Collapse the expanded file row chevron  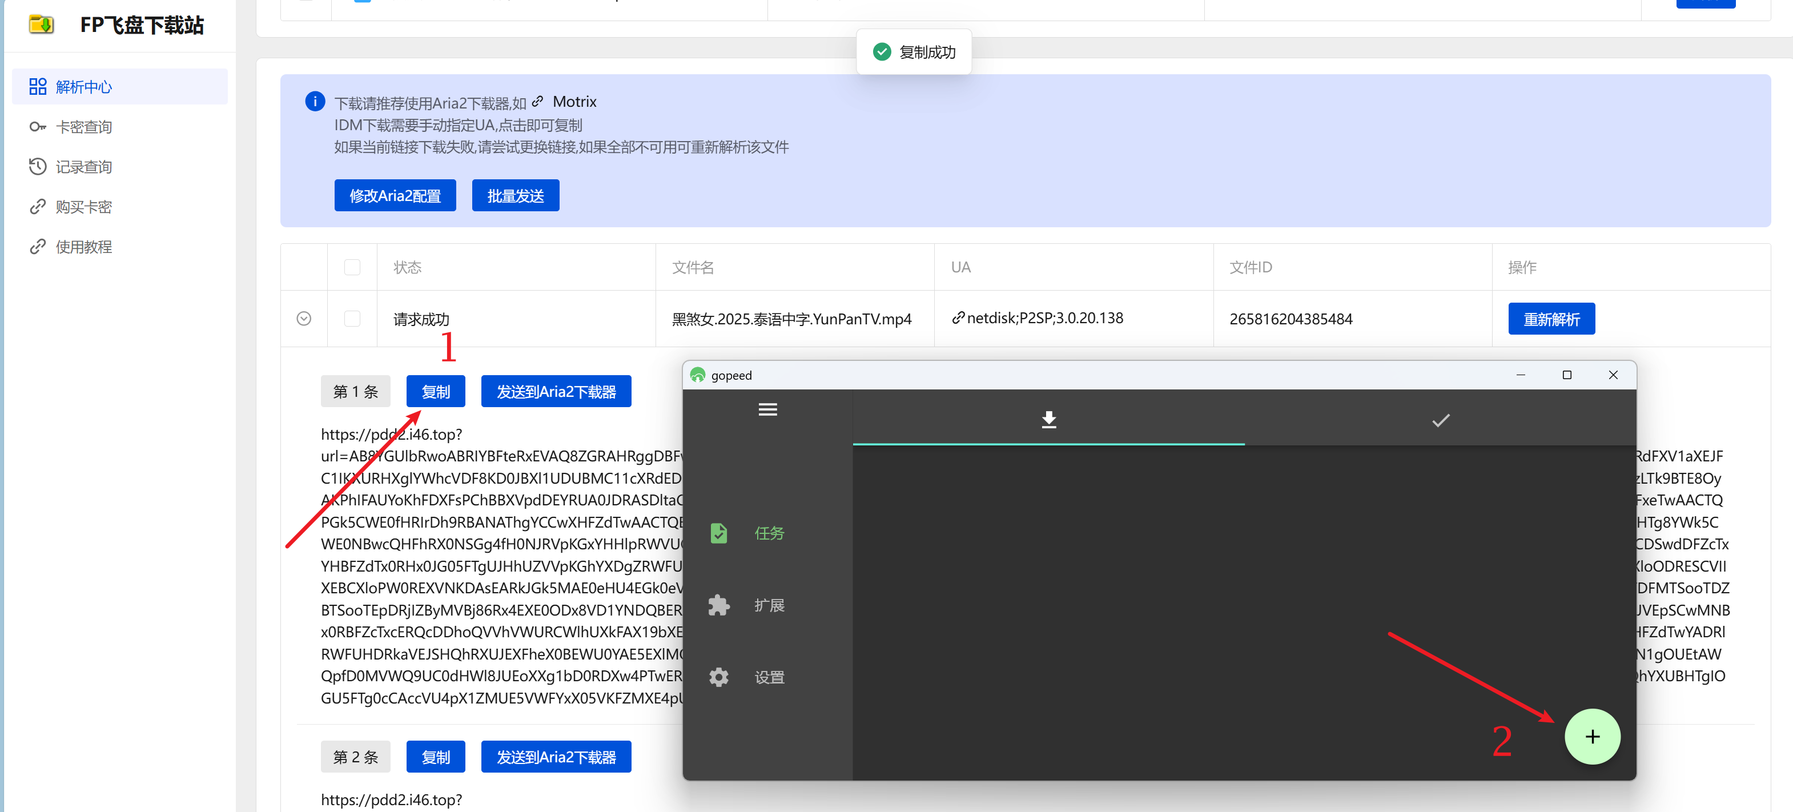(303, 319)
